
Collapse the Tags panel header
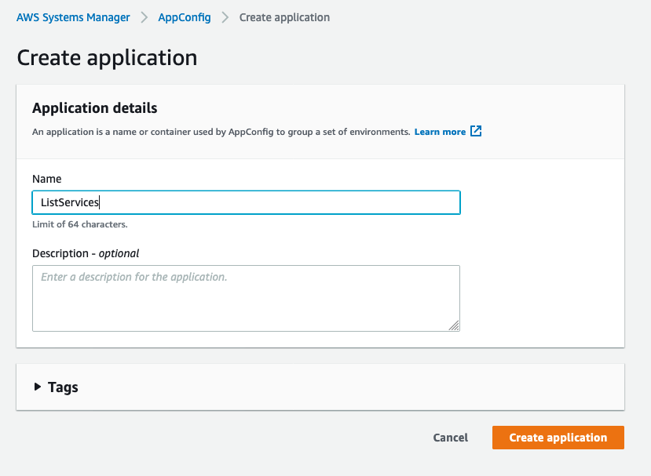click(61, 387)
